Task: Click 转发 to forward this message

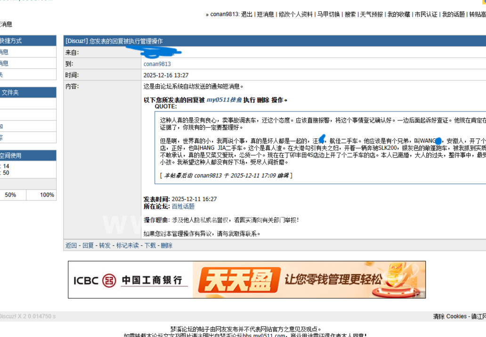Action: point(105,246)
